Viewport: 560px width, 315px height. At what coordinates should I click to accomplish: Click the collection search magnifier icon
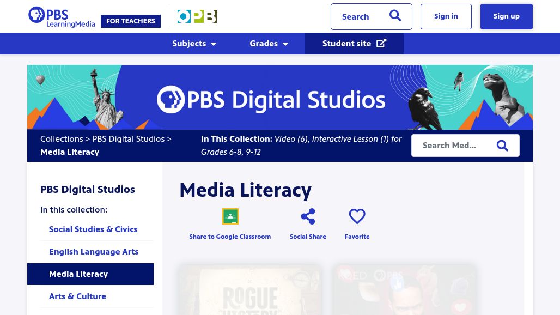(x=502, y=146)
